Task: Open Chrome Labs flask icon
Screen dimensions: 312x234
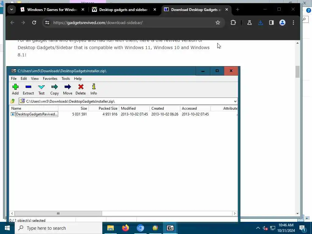Action: [x=249, y=23]
